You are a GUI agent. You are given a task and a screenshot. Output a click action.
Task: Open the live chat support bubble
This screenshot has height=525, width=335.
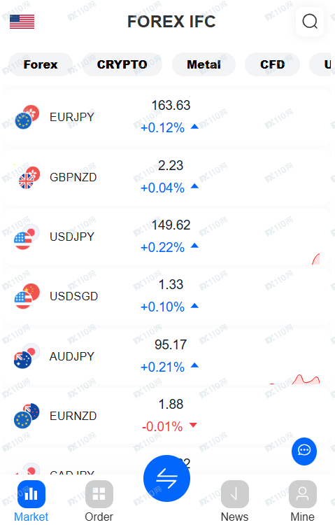tap(304, 451)
